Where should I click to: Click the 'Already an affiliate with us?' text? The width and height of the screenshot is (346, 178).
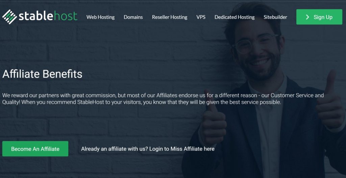[115, 149]
